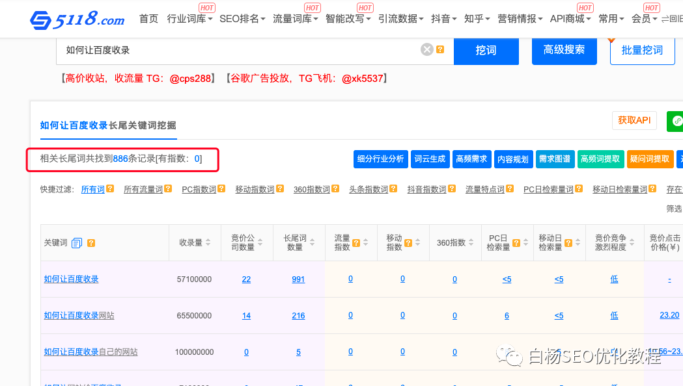Filter by 所有词 quick filter
Screen dimensions: 683x386
[92, 190]
